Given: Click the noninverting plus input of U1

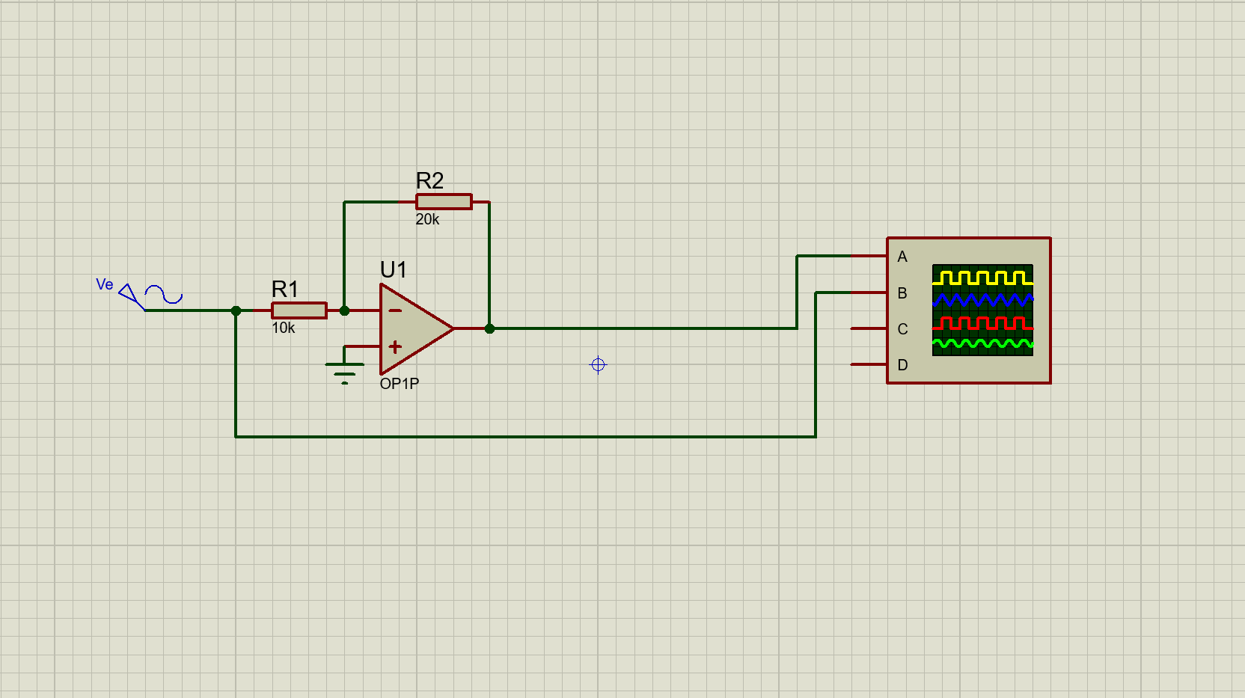Looking at the screenshot, I should [394, 346].
